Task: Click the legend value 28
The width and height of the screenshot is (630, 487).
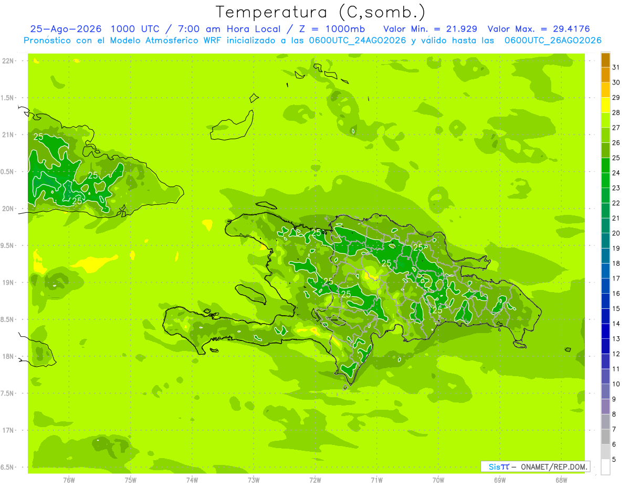Action: [x=616, y=112]
